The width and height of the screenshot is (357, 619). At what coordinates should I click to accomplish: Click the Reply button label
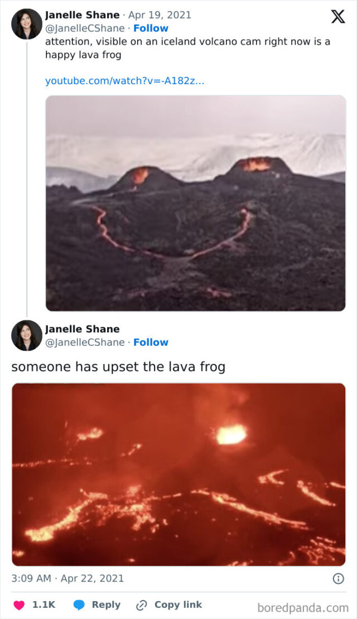click(x=106, y=605)
